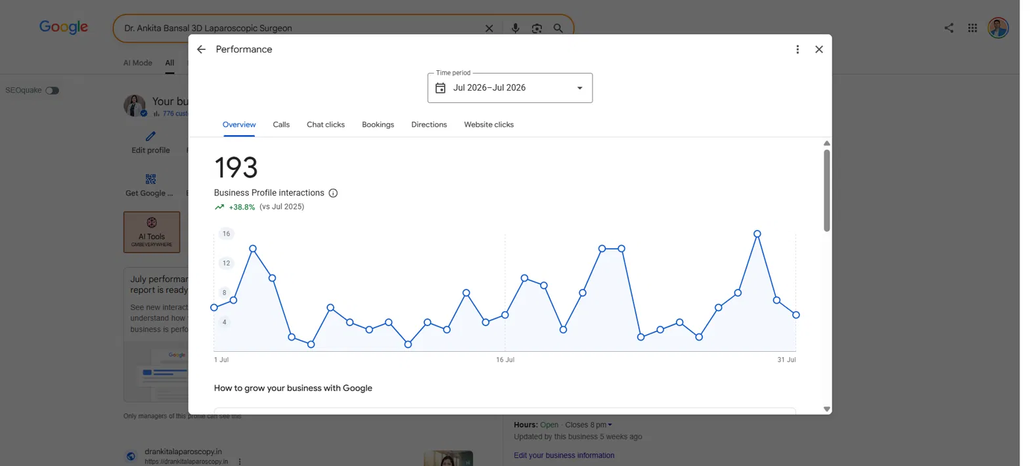Click the share icon in header

tap(949, 28)
